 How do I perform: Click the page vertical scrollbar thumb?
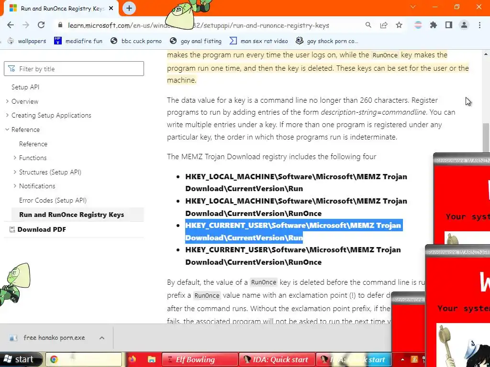486,137
